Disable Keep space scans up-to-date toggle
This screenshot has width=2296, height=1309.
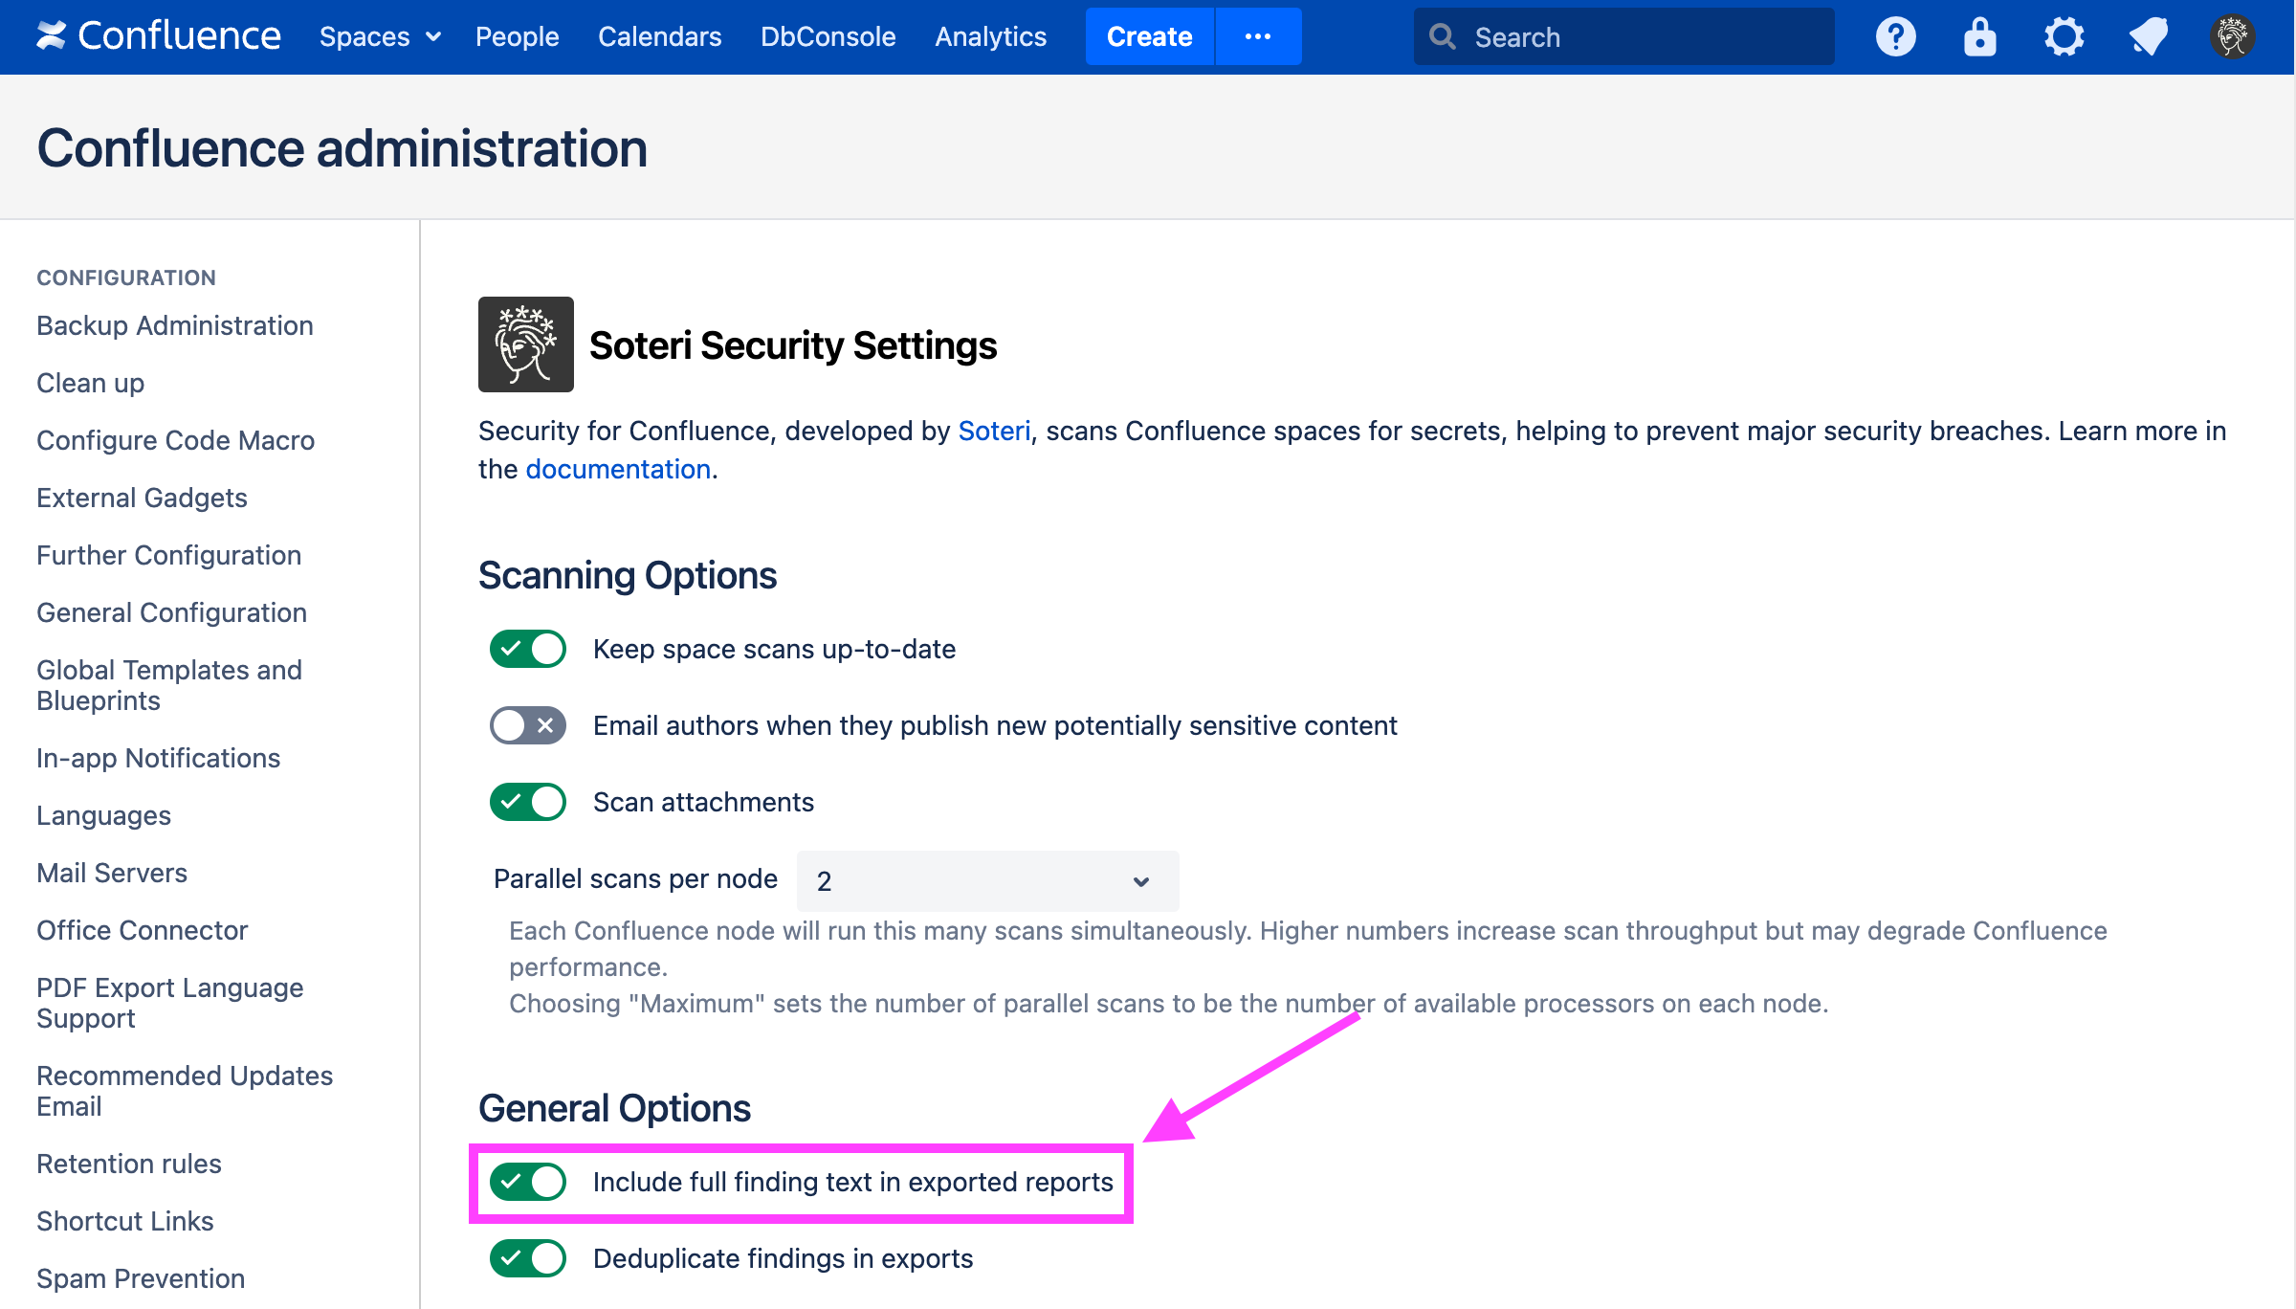tap(528, 649)
